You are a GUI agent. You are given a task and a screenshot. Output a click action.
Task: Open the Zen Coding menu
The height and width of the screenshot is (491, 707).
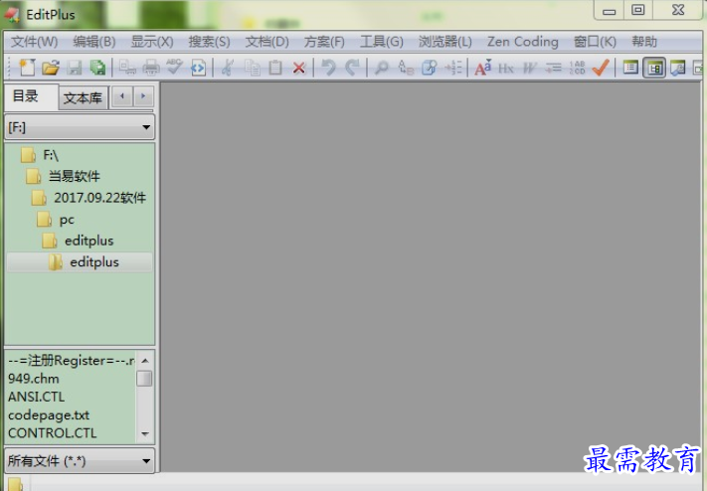[523, 42]
